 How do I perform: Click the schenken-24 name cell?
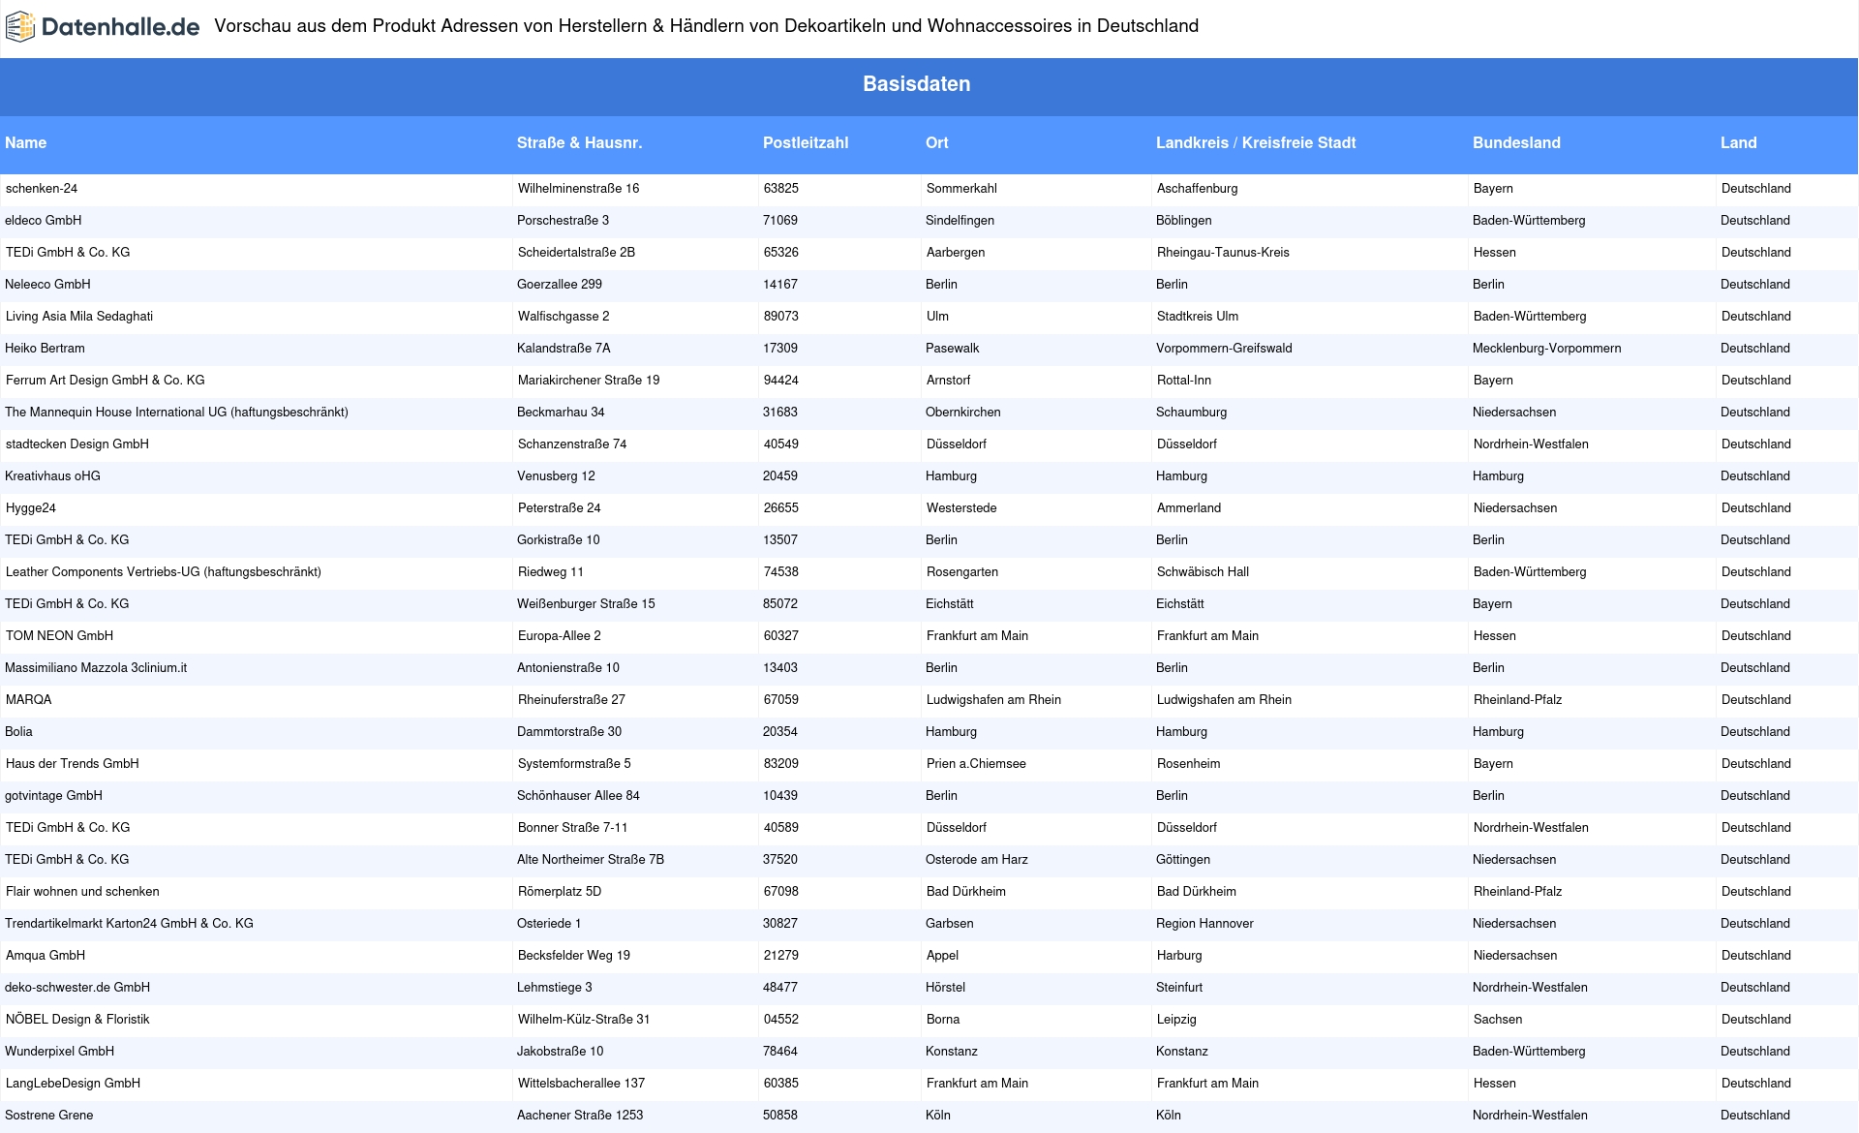[42, 189]
